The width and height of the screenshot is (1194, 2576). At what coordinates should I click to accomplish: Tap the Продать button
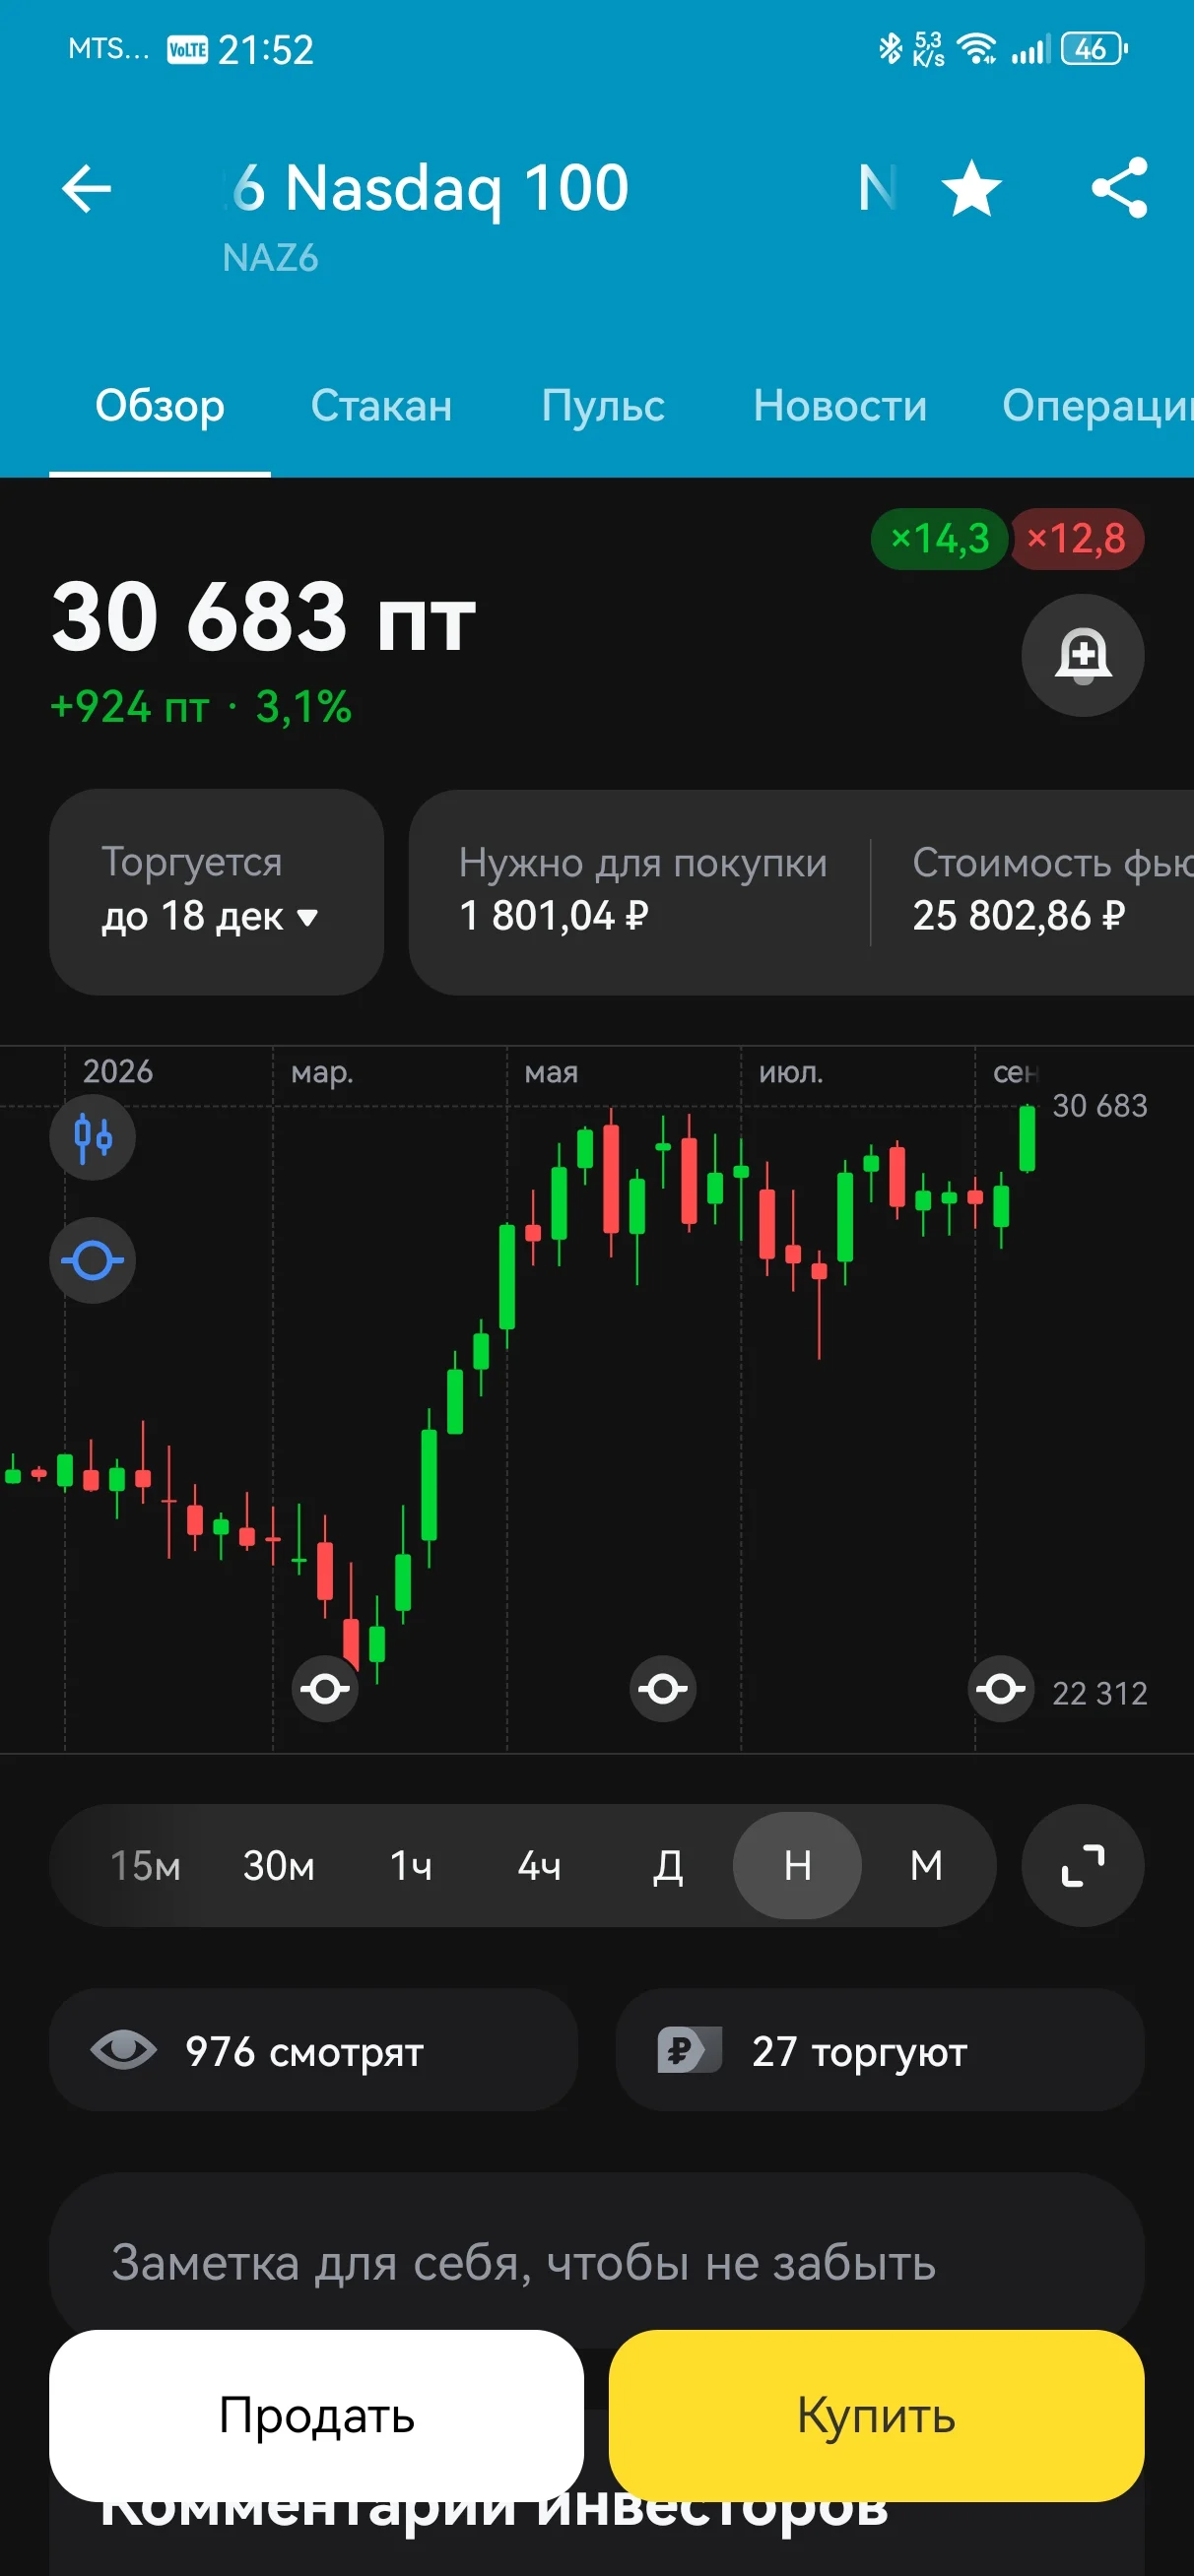316,2415
